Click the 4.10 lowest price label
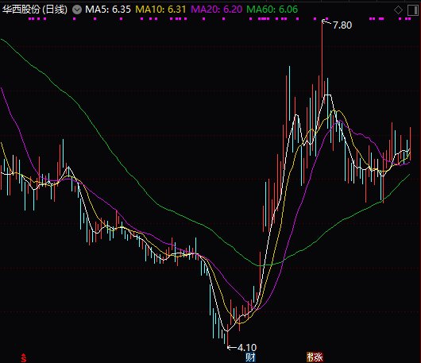 click(x=247, y=348)
